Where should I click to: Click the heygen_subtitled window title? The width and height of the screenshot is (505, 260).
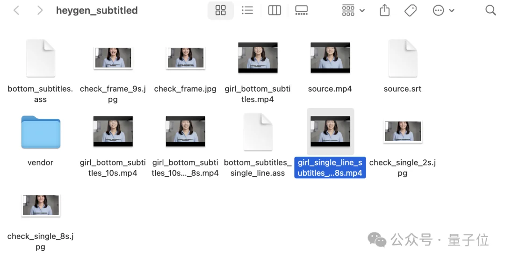[x=97, y=10]
